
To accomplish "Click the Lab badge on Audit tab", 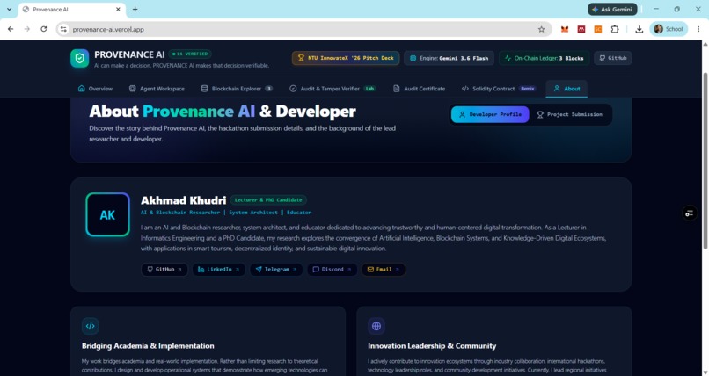I will [369, 89].
